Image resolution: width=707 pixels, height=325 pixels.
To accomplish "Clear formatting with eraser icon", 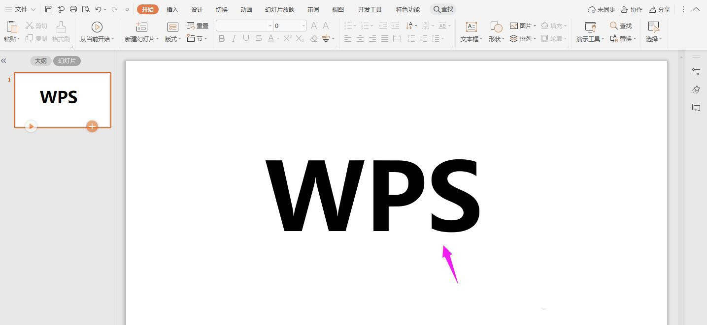I will tap(314, 38).
